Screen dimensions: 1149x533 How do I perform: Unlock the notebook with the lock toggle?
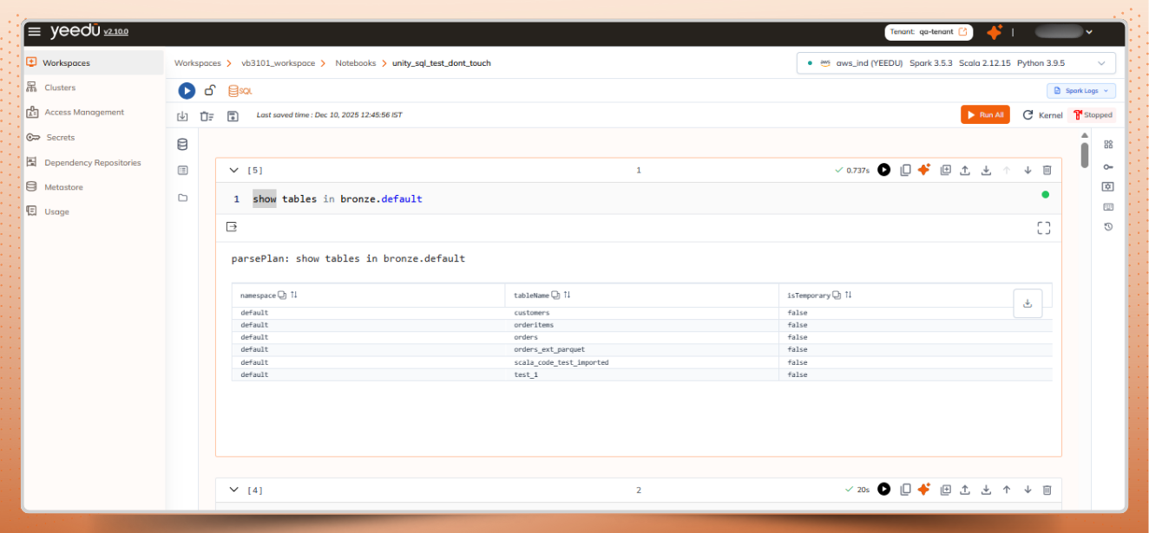pos(210,90)
